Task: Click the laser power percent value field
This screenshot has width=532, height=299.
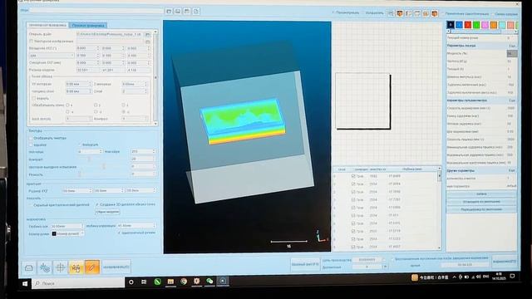Action: click(512, 53)
